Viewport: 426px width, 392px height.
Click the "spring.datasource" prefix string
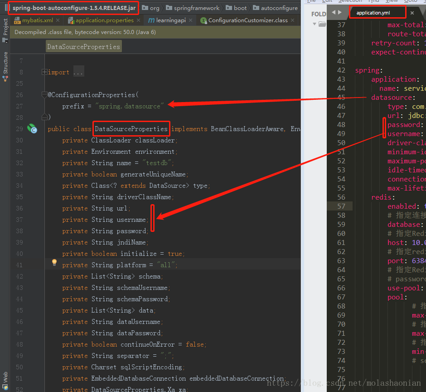tap(129, 106)
